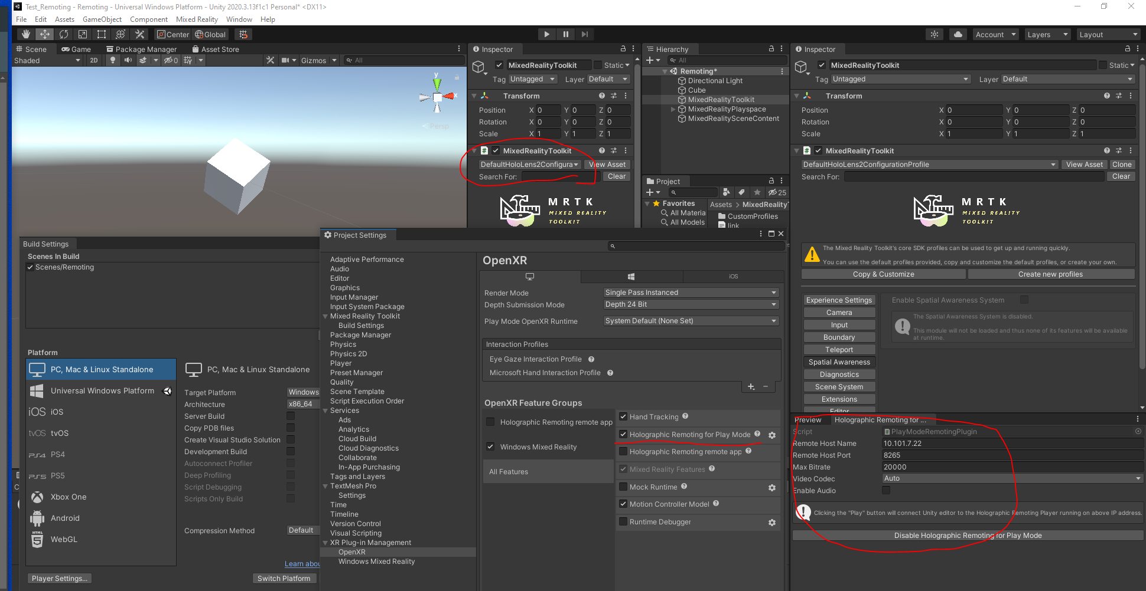Expand MixedRealityPlayspace in the Hierarchy
The image size is (1146, 591).
click(673, 109)
